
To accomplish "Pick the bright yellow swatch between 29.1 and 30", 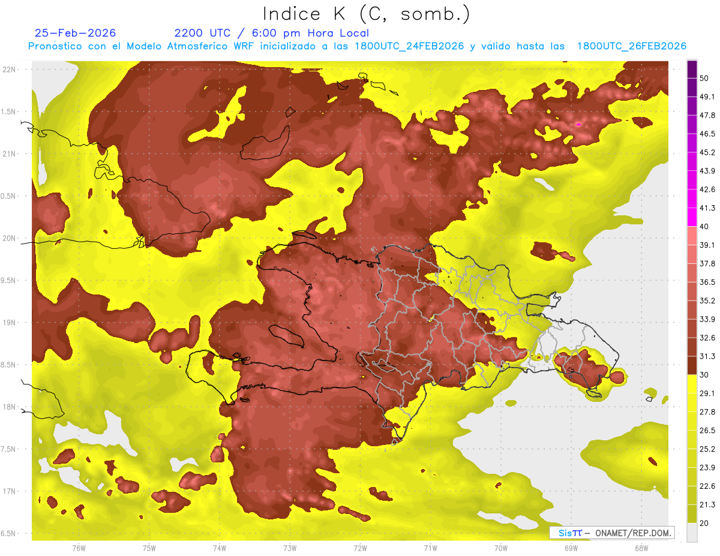I will 692,384.
